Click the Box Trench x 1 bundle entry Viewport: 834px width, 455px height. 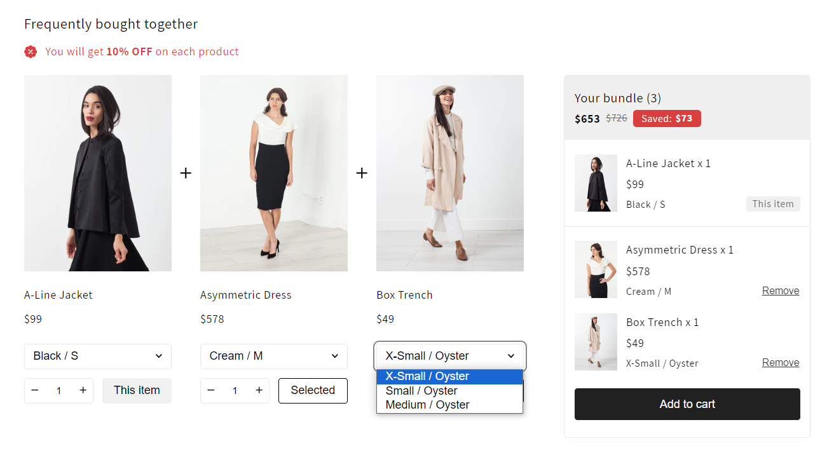[662, 322]
